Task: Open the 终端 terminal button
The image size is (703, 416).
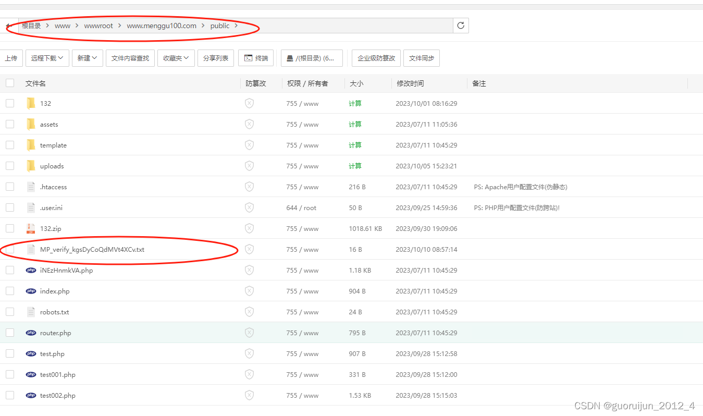Action: click(256, 58)
